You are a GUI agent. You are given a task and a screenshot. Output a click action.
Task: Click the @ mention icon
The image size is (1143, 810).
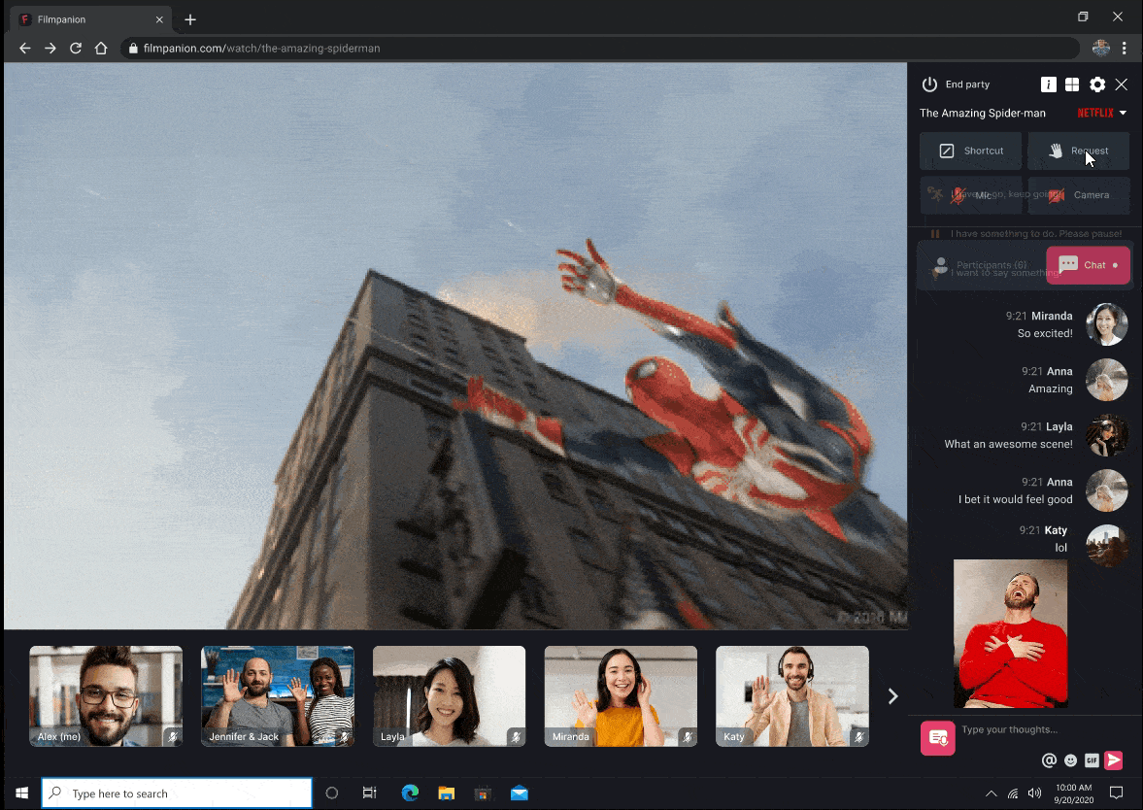tap(1049, 760)
